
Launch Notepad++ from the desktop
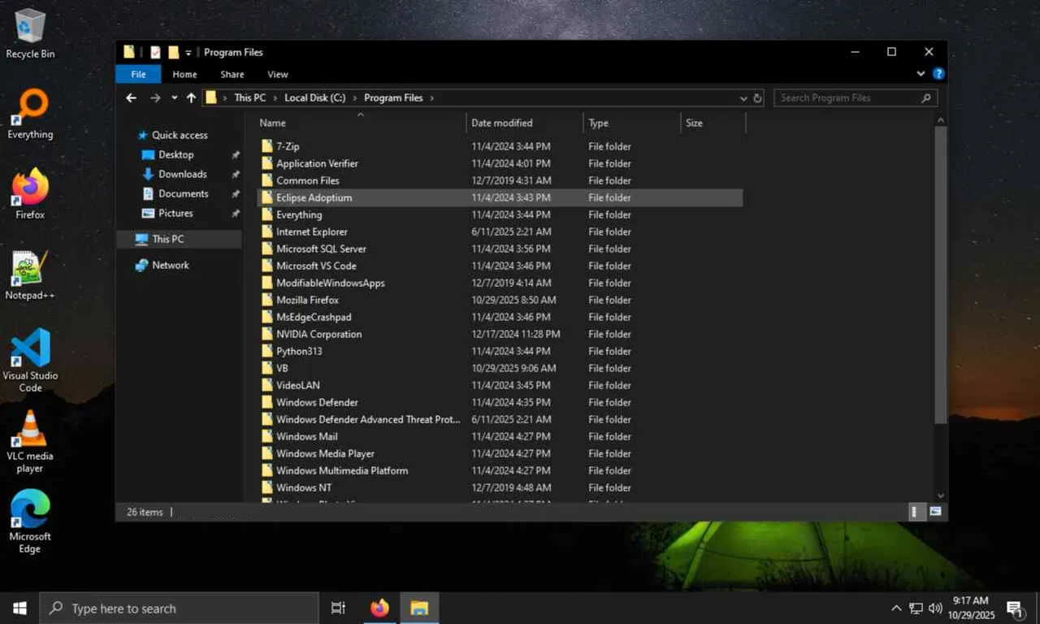click(x=30, y=275)
